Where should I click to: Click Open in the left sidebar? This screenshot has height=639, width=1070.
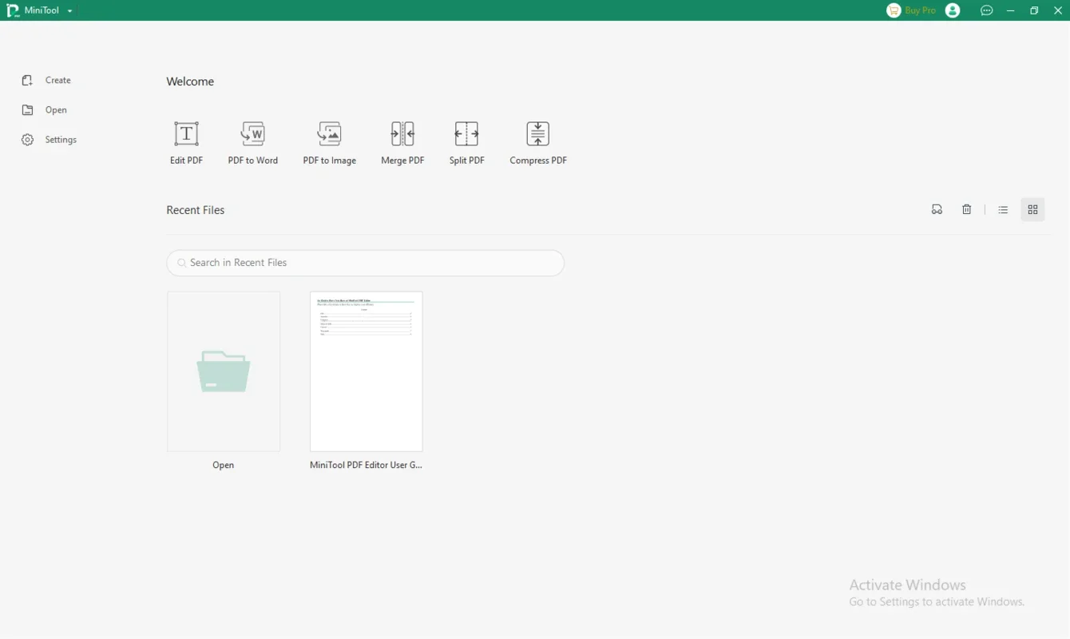point(45,110)
